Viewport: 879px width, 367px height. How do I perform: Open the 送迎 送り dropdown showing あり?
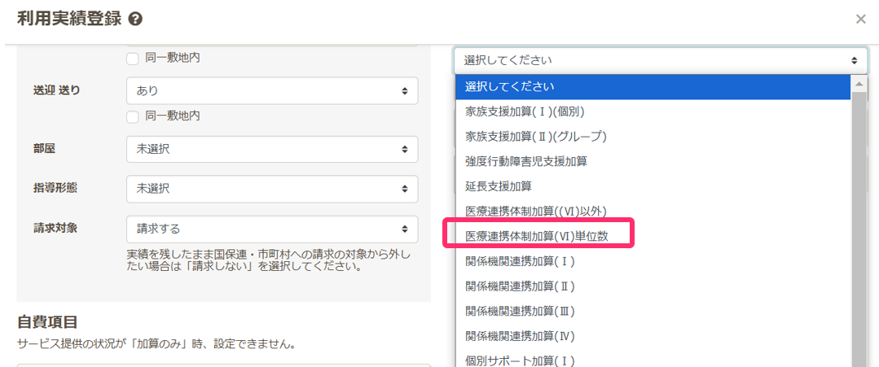[x=272, y=91]
